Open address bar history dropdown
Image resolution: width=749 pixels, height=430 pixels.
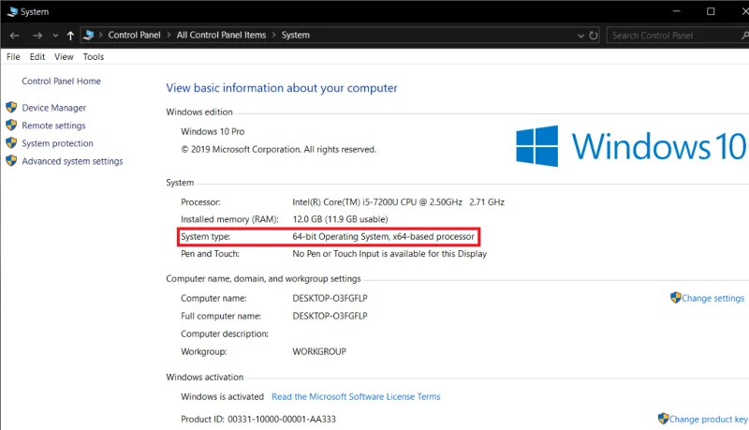click(x=580, y=36)
